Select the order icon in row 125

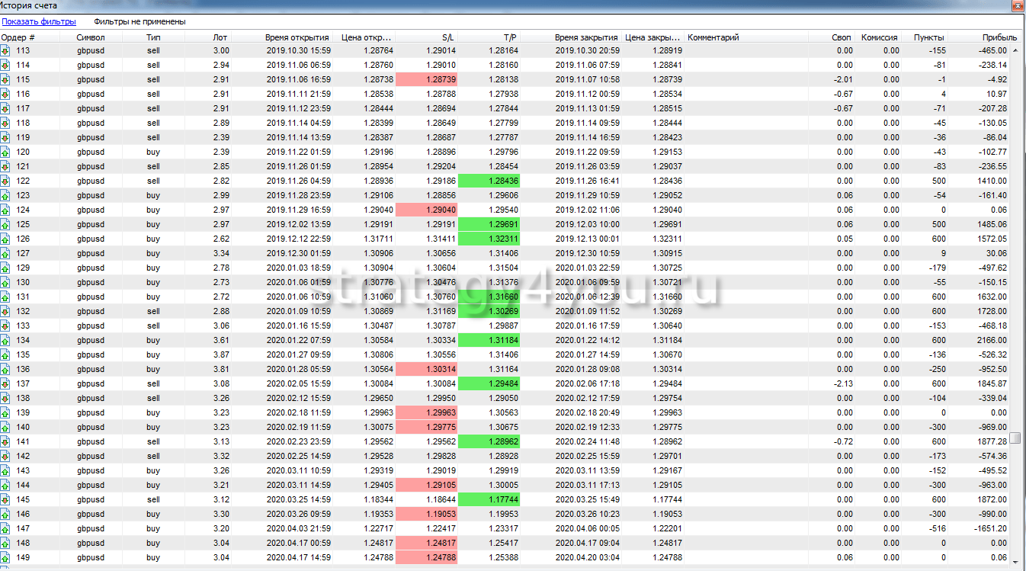point(5,224)
